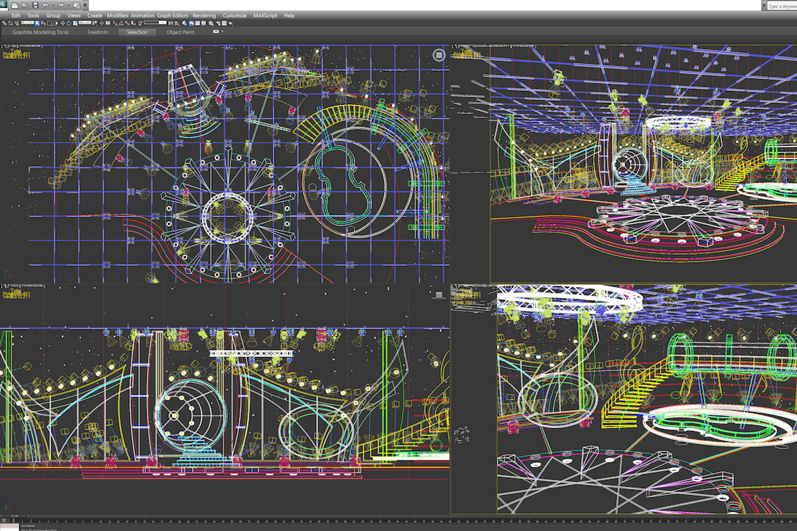Undo the last action
The image size is (797, 531).
tap(45, 5)
